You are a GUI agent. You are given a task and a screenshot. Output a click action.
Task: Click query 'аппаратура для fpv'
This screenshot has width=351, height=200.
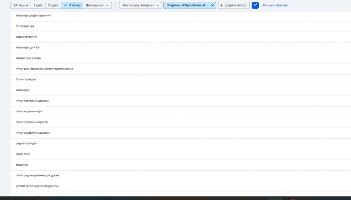(x=28, y=58)
